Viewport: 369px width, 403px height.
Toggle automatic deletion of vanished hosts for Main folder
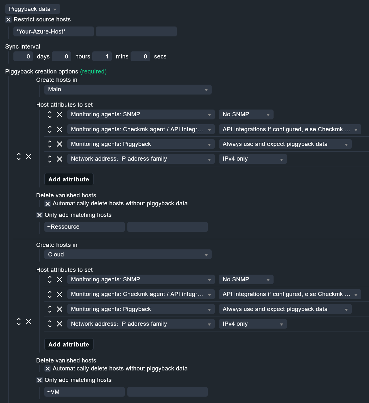48,204
